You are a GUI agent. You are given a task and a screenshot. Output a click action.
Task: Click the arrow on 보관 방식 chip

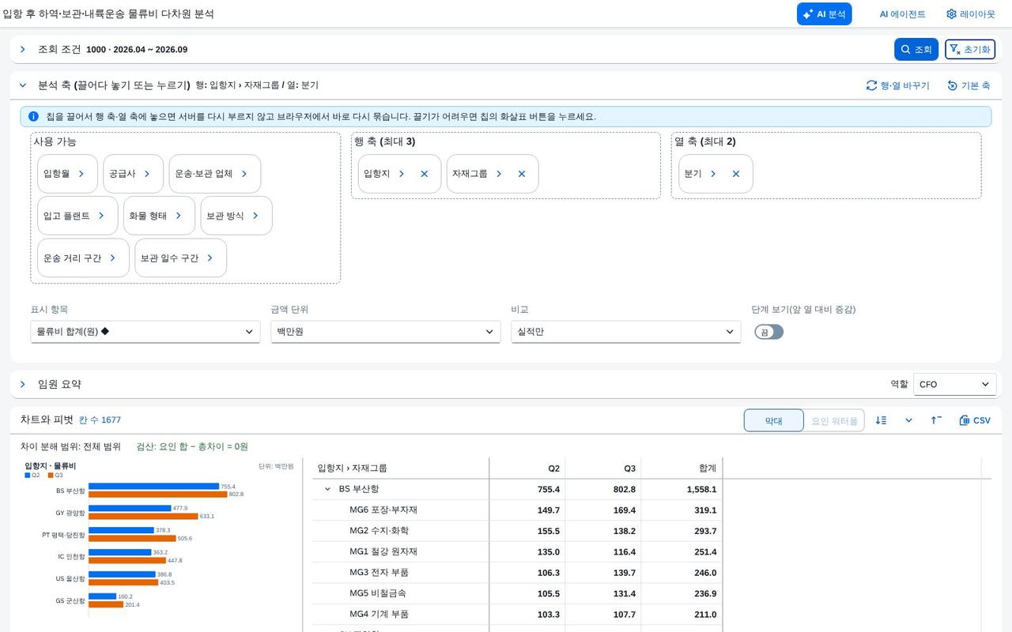255,216
